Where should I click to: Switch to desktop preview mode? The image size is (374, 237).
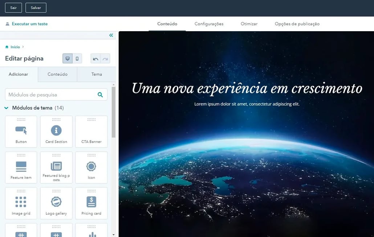(x=68, y=58)
